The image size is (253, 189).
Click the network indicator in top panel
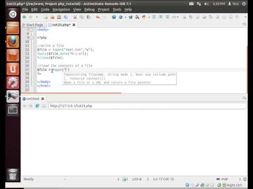click(199, 4)
